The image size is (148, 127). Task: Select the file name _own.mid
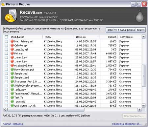click(20, 101)
